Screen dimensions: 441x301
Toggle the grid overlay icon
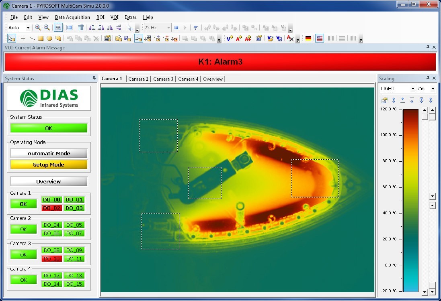80,28
